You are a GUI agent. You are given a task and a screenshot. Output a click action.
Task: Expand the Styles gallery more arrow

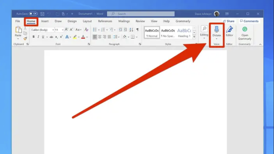(x=194, y=37)
